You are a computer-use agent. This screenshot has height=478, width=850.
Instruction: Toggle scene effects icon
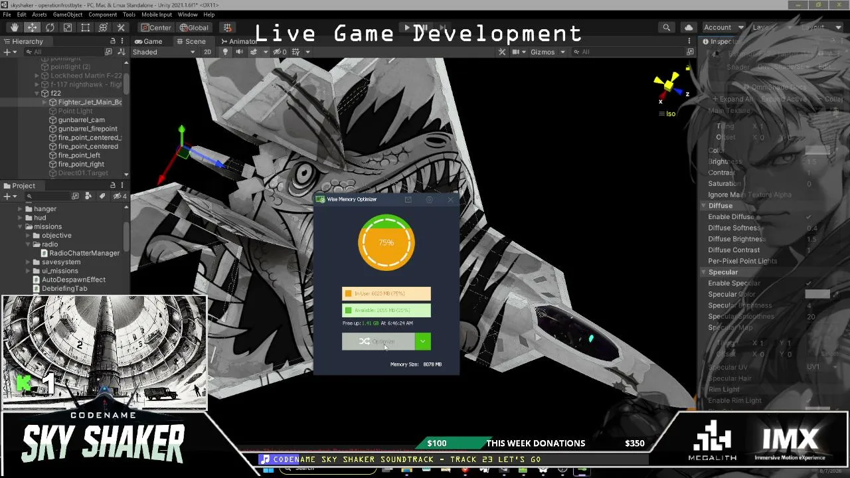[254, 52]
